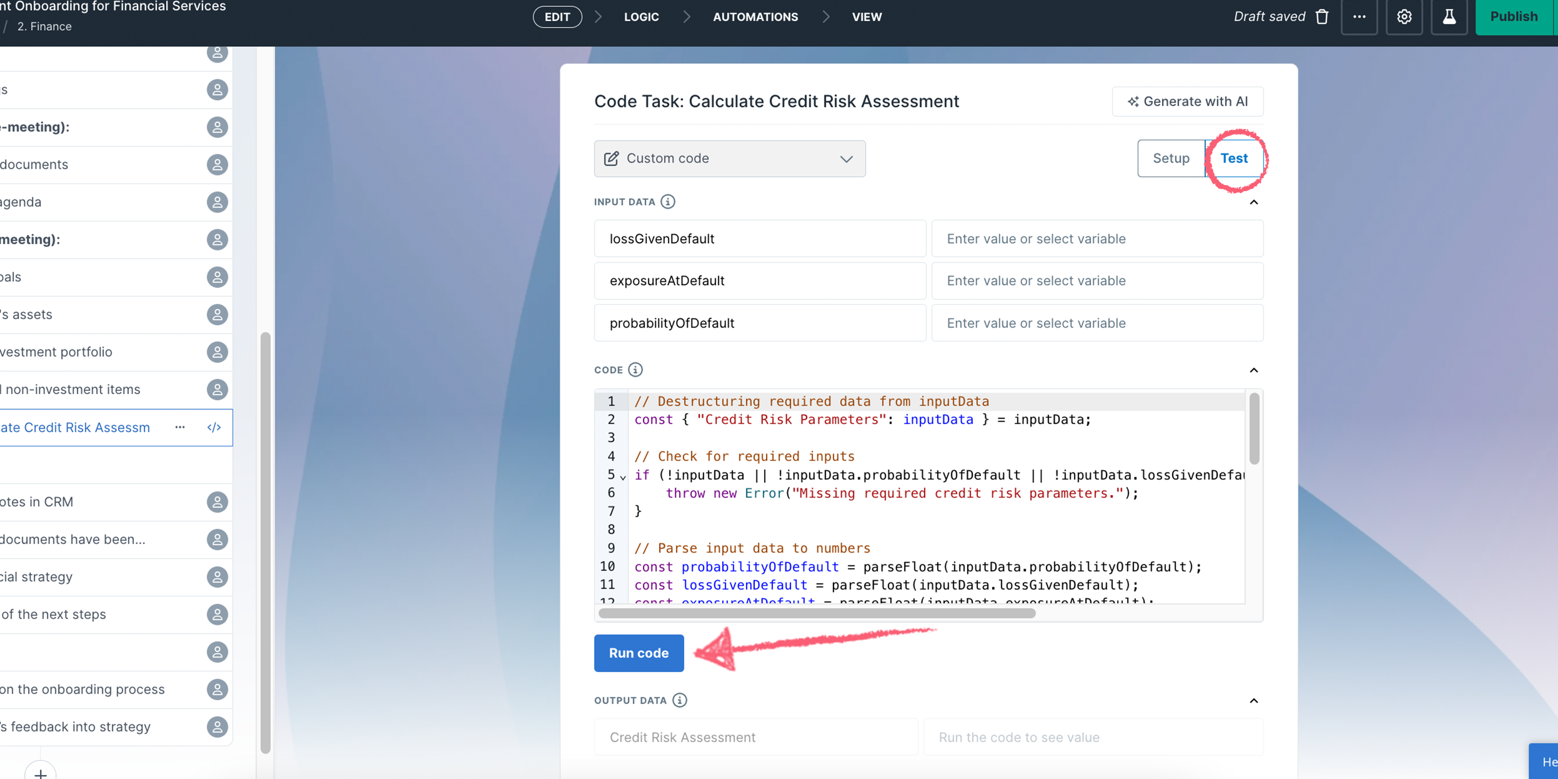Click the Run code button
Screen dimensions: 1558x779
point(639,653)
